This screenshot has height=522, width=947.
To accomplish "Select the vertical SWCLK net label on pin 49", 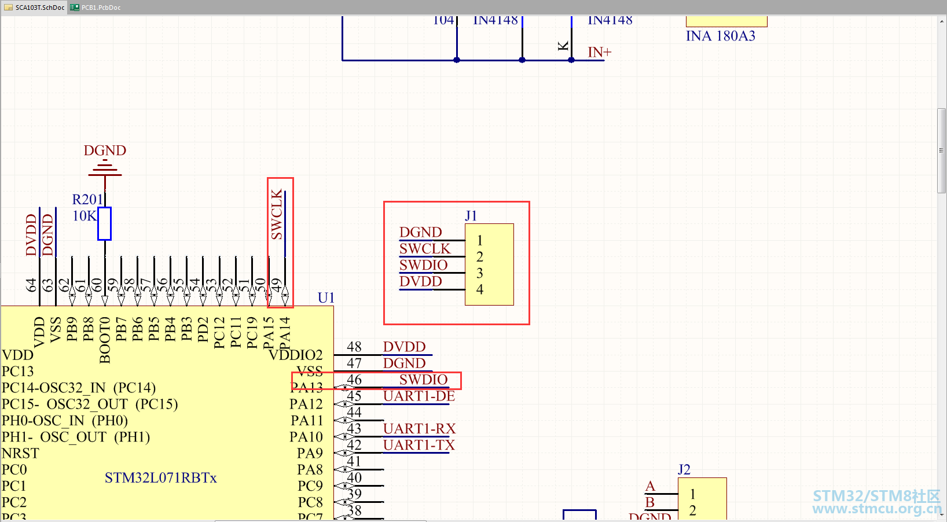I will pyautogui.click(x=277, y=214).
